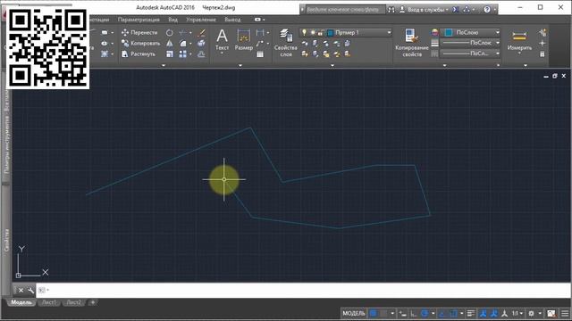Select the Перенести (Move) tool

click(139, 32)
